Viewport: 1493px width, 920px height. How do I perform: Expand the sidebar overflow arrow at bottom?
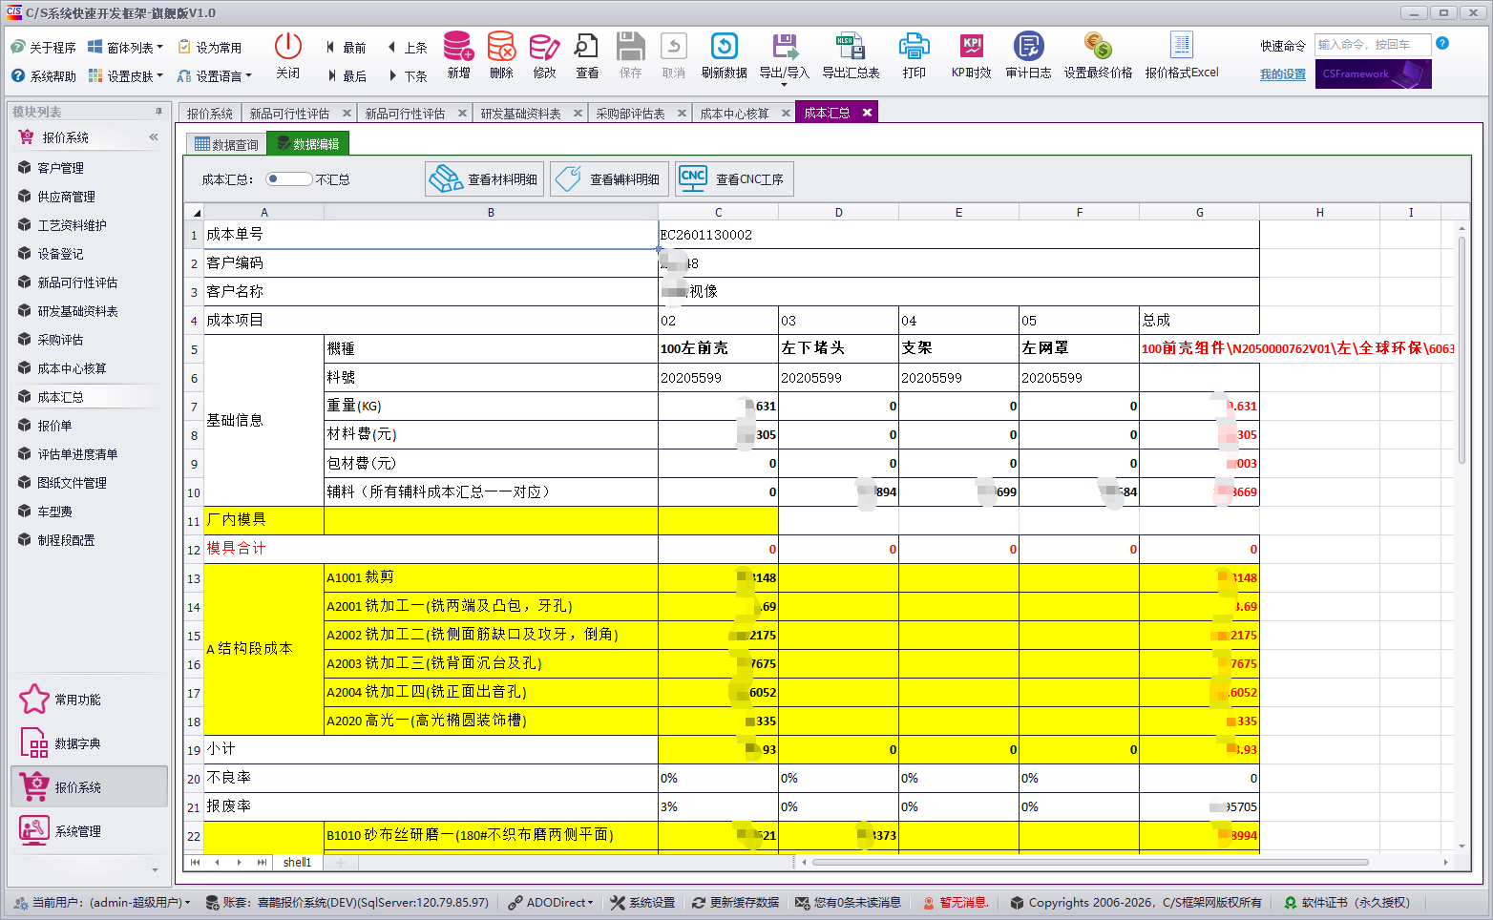(156, 870)
